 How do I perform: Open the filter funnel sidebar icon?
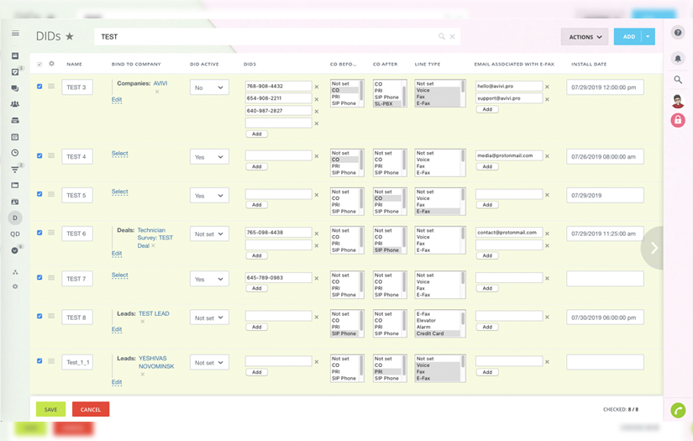(15, 169)
